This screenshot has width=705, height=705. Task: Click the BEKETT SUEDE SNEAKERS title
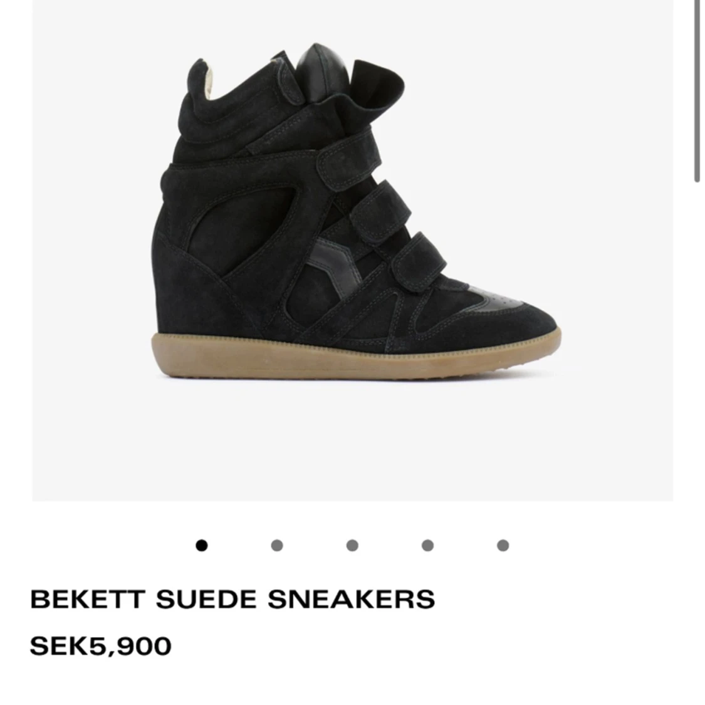[232, 599]
